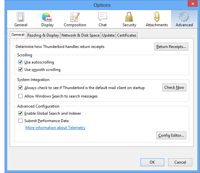Switch to the Update tab
This screenshot has width=200, height=173.
pos(108,35)
